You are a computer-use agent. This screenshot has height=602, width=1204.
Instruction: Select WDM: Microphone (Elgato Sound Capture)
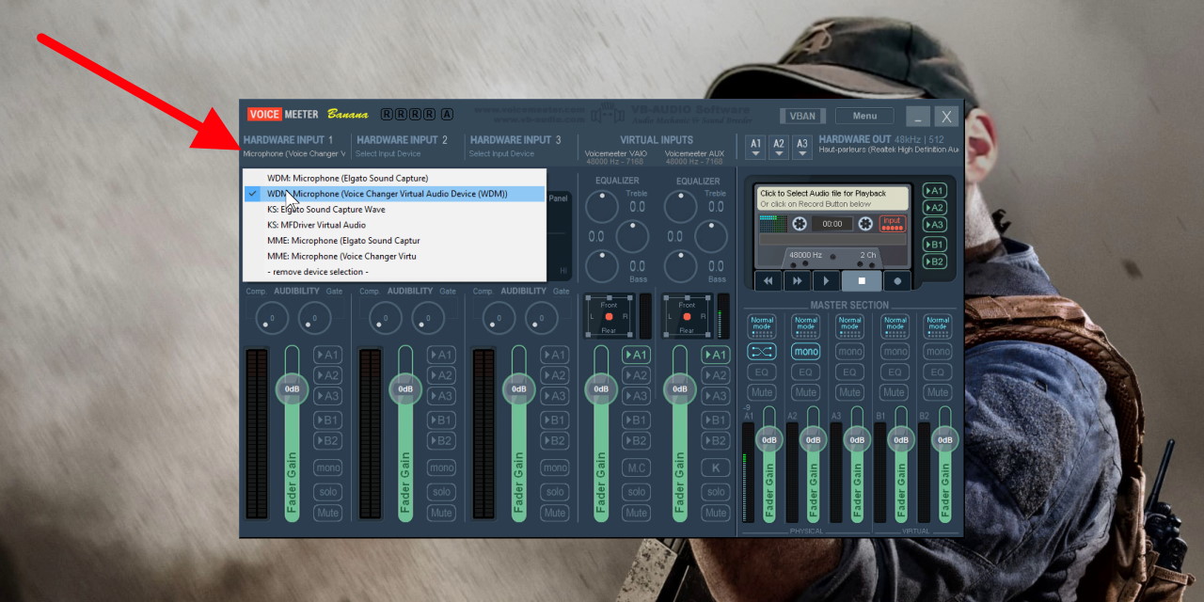tap(347, 178)
